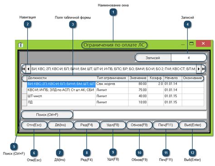
Task: Click the Отм(Esc) cancel button
Action: [34, 125]
